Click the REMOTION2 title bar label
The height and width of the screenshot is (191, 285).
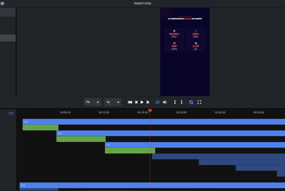[x=142, y=4]
